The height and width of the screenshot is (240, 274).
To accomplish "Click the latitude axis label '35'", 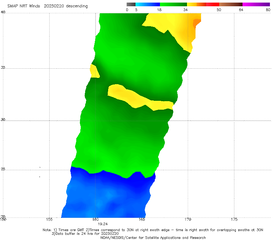I will coord(3,67).
